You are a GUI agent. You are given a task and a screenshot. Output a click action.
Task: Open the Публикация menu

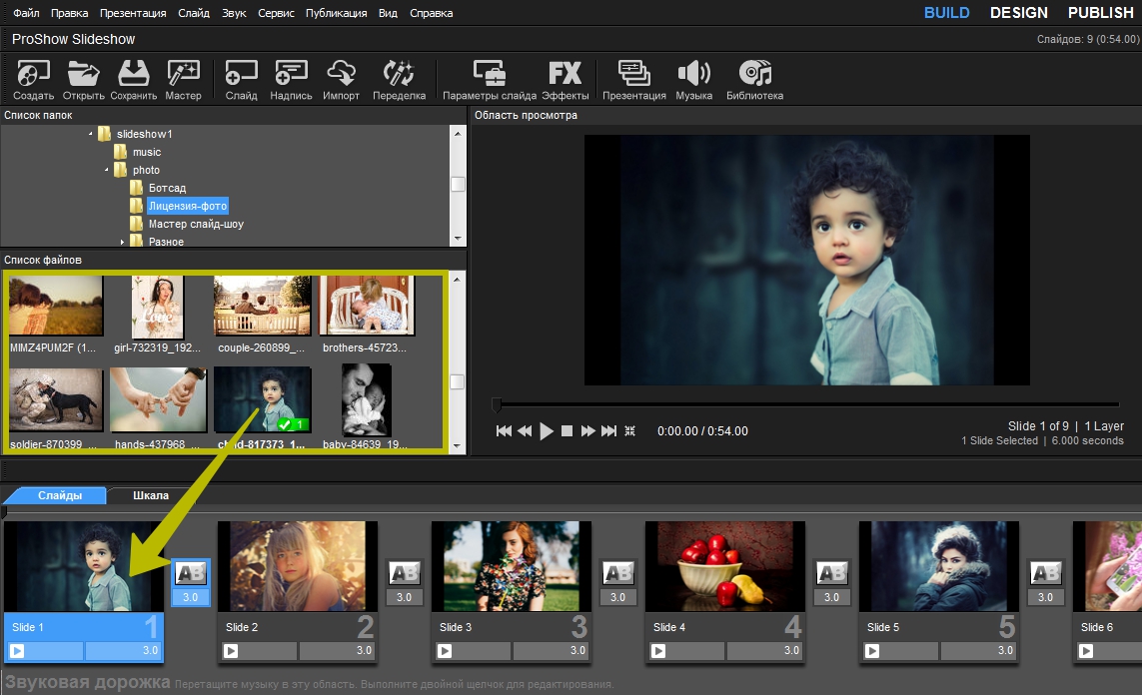(337, 13)
